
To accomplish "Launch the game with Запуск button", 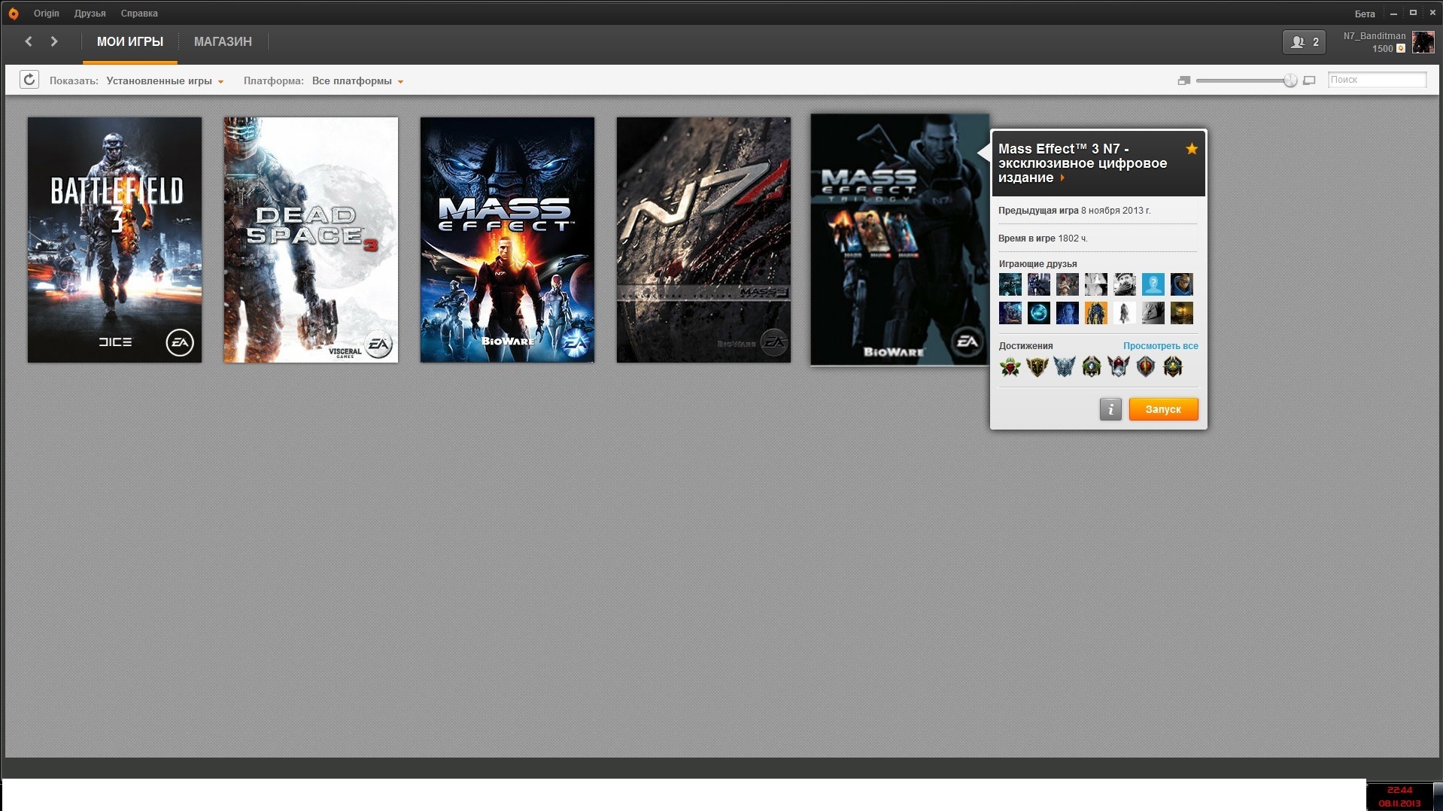I will point(1163,409).
